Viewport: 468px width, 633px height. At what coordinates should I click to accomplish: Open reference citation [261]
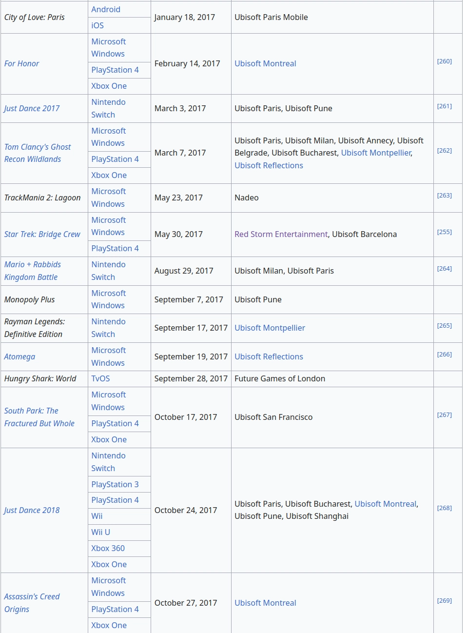pyautogui.click(x=444, y=106)
